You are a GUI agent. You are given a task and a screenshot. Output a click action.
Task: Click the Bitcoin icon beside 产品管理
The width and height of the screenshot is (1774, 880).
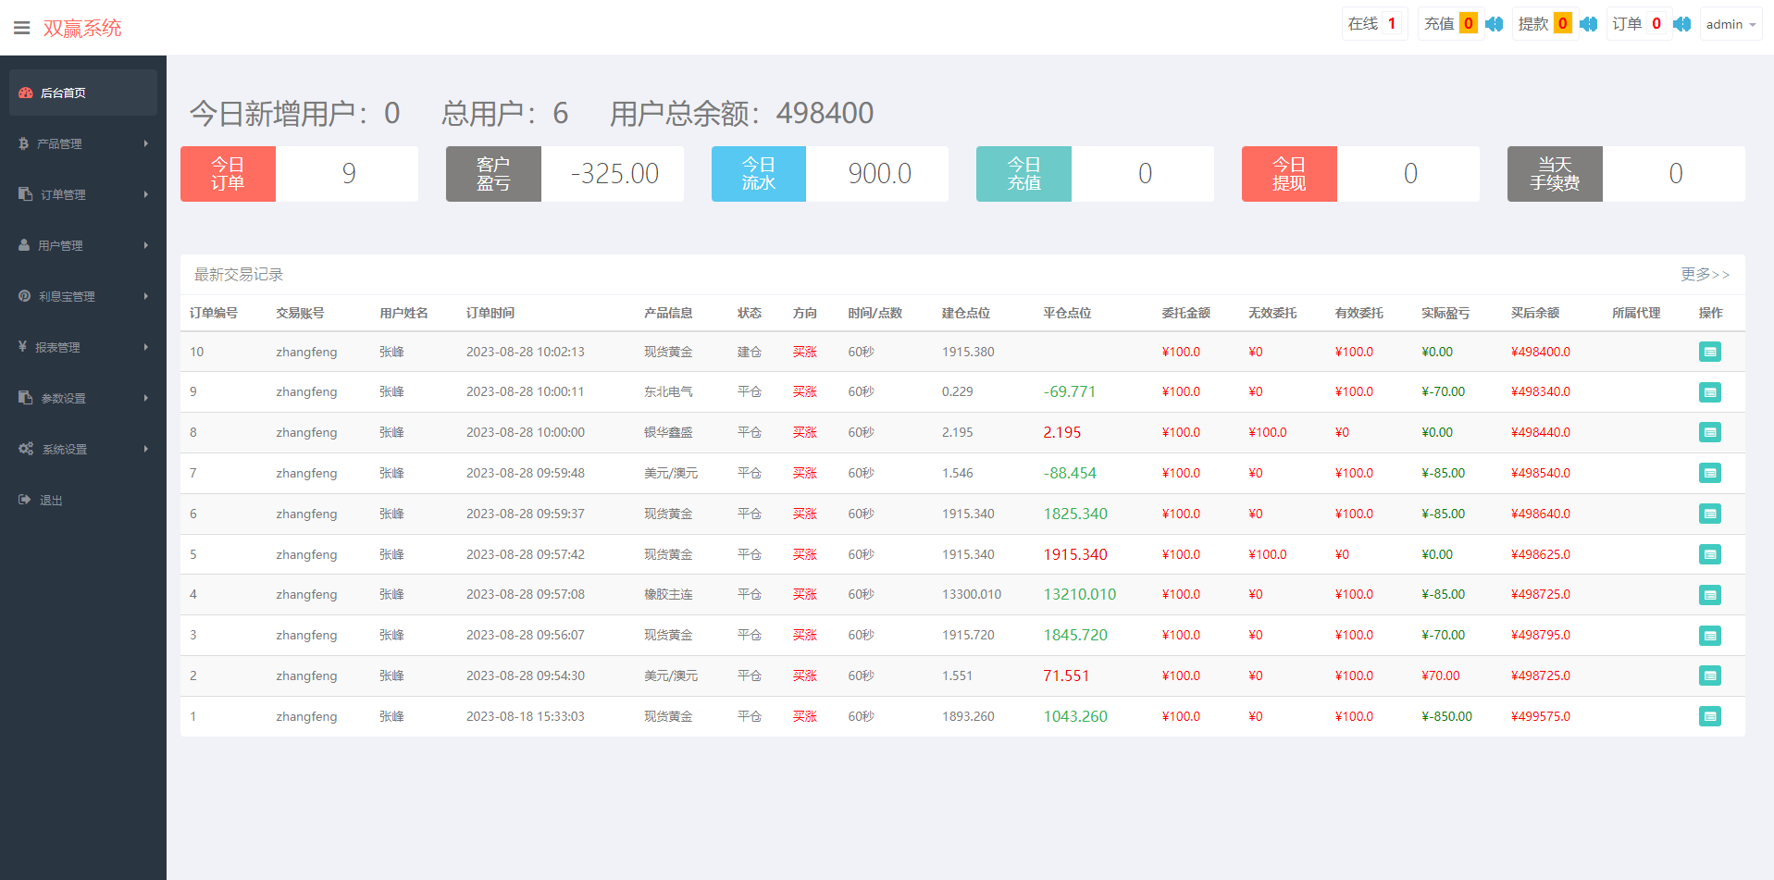point(22,143)
